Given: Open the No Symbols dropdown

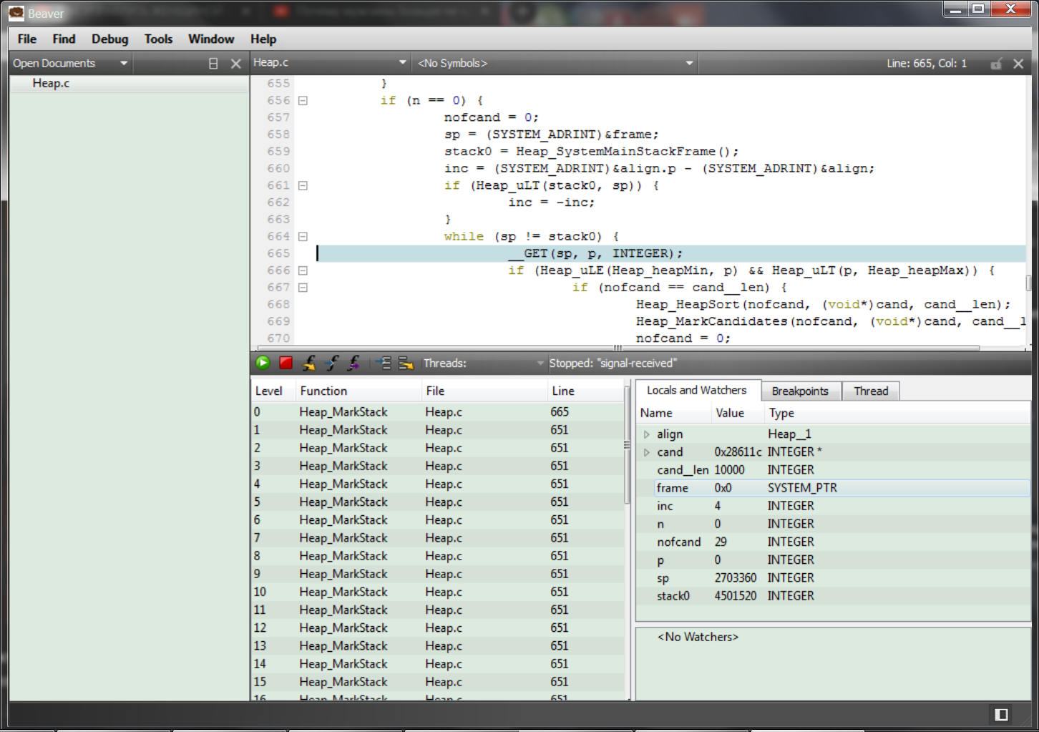Looking at the screenshot, I should (x=689, y=64).
